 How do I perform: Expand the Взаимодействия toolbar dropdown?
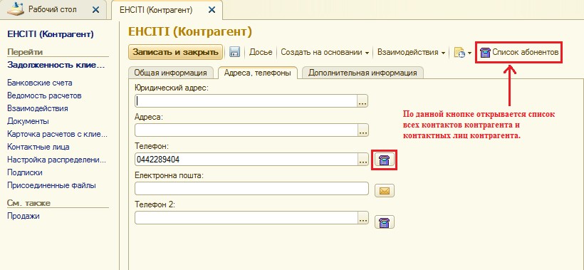411,52
